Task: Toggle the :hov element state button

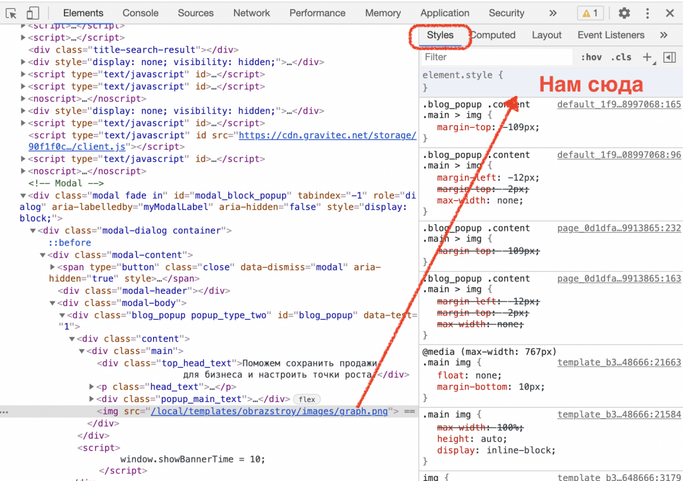Action: (x=591, y=58)
